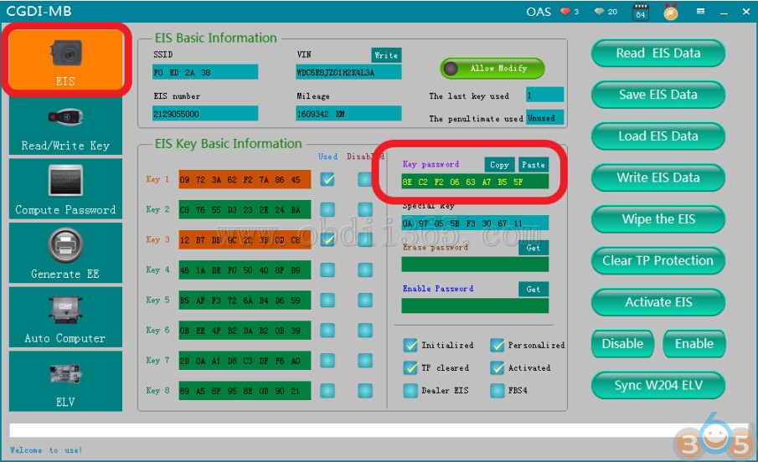Viewport: 758px width, 462px height.
Task: Get the Erase password
Action: 534,248
